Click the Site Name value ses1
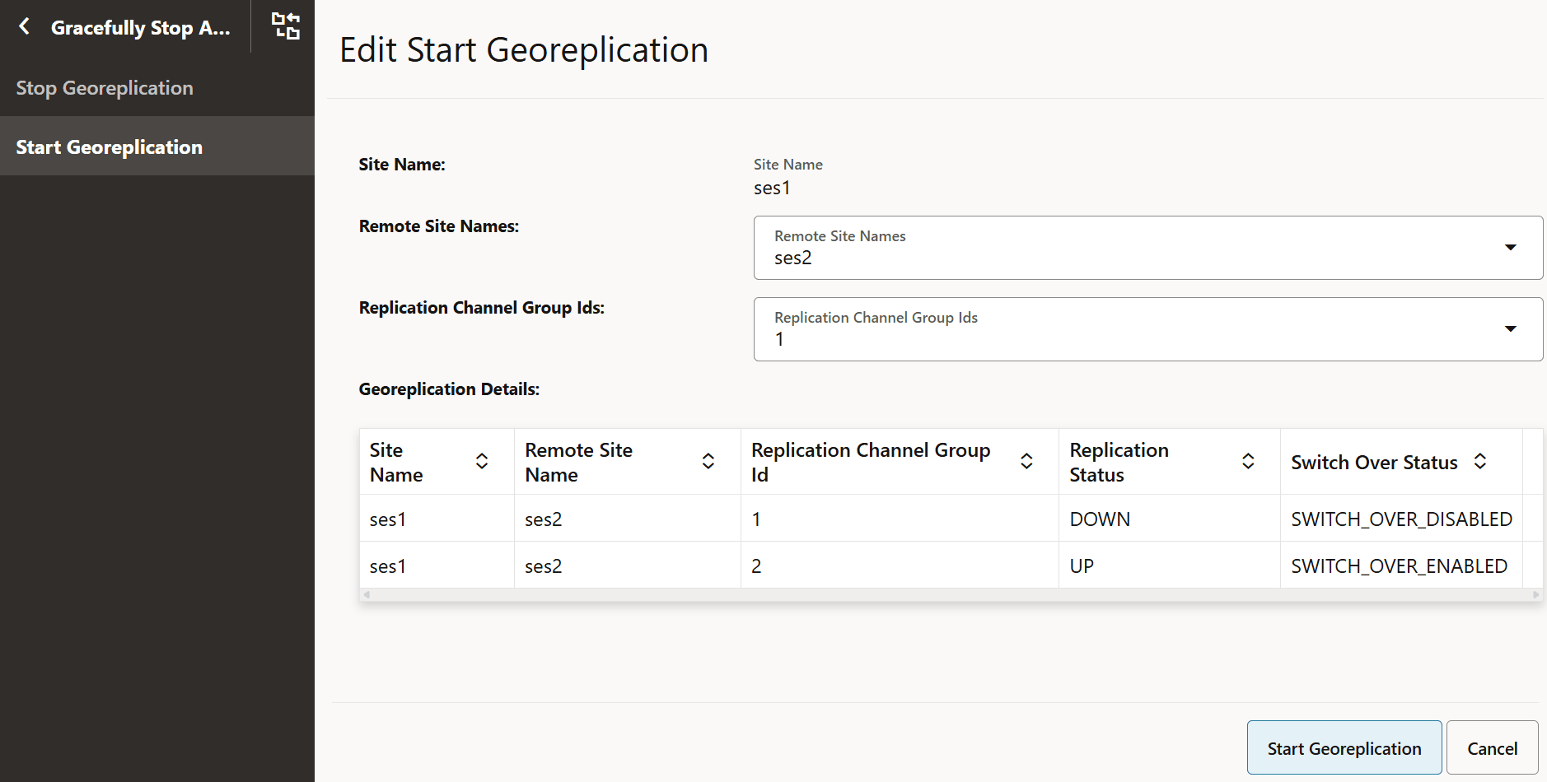The image size is (1547, 782). [772, 188]
